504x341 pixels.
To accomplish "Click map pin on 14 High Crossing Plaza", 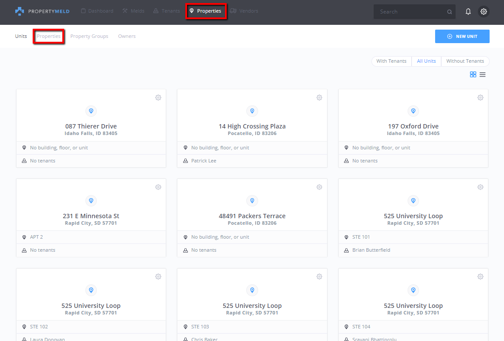I will click(252, 111).
